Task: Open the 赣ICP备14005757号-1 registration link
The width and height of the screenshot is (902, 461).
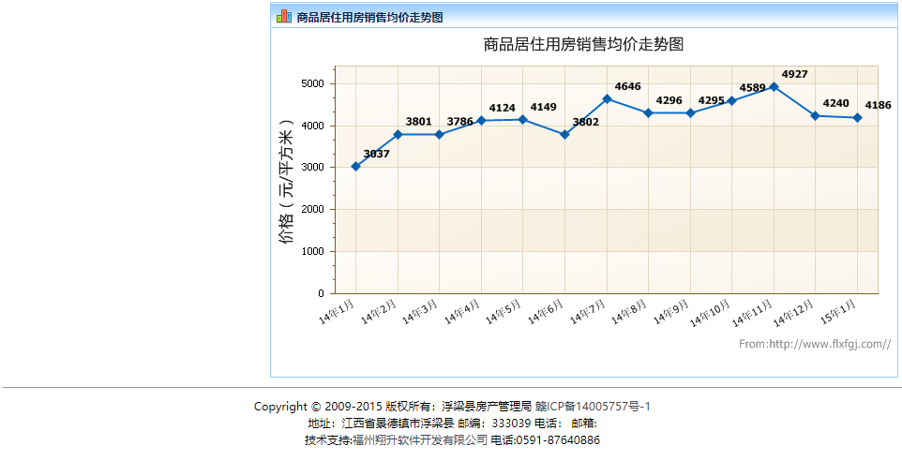Action: click(593, 407)
